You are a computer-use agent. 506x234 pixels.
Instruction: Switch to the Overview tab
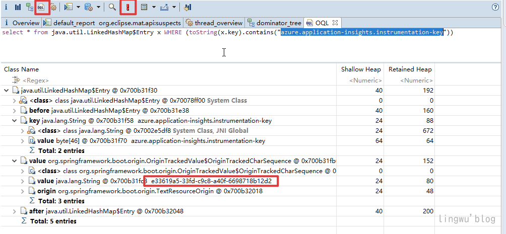tap(22, 23)
